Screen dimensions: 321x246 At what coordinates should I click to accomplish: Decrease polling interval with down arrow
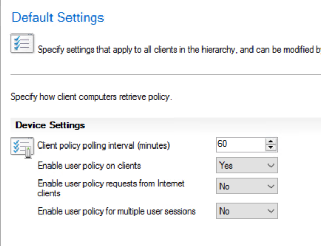[271, 147]
